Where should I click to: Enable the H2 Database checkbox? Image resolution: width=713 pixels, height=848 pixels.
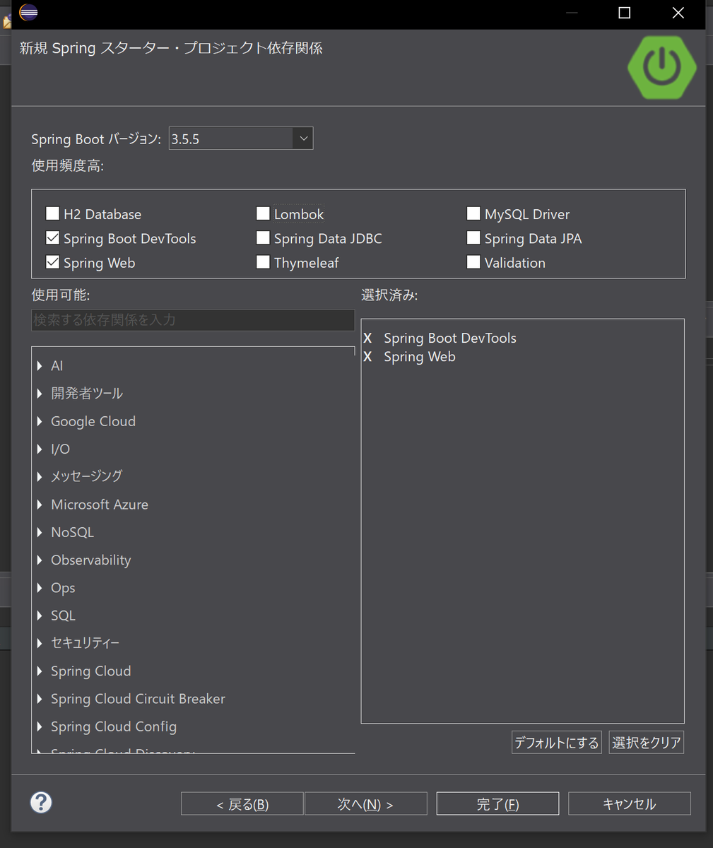(x=52, y=213)
